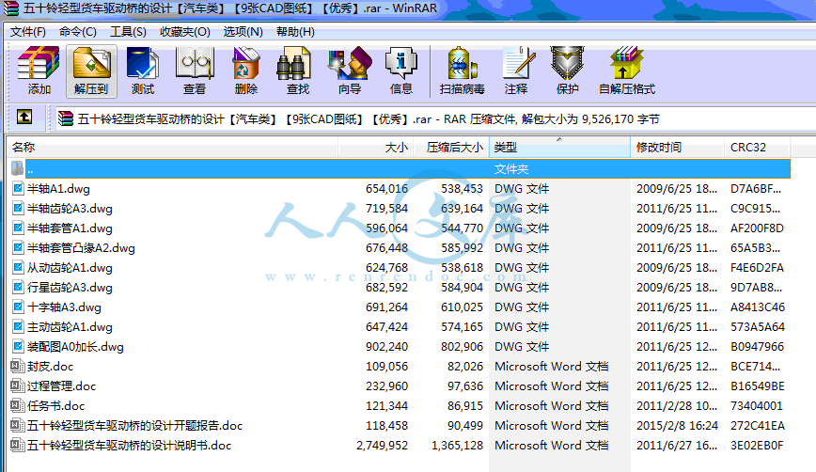Viewport: 816px width, 472px height.
Task: Click the DWG icon of 装配图A0加长.dwg
Action: pyautogui.click(x=18, y=347)
